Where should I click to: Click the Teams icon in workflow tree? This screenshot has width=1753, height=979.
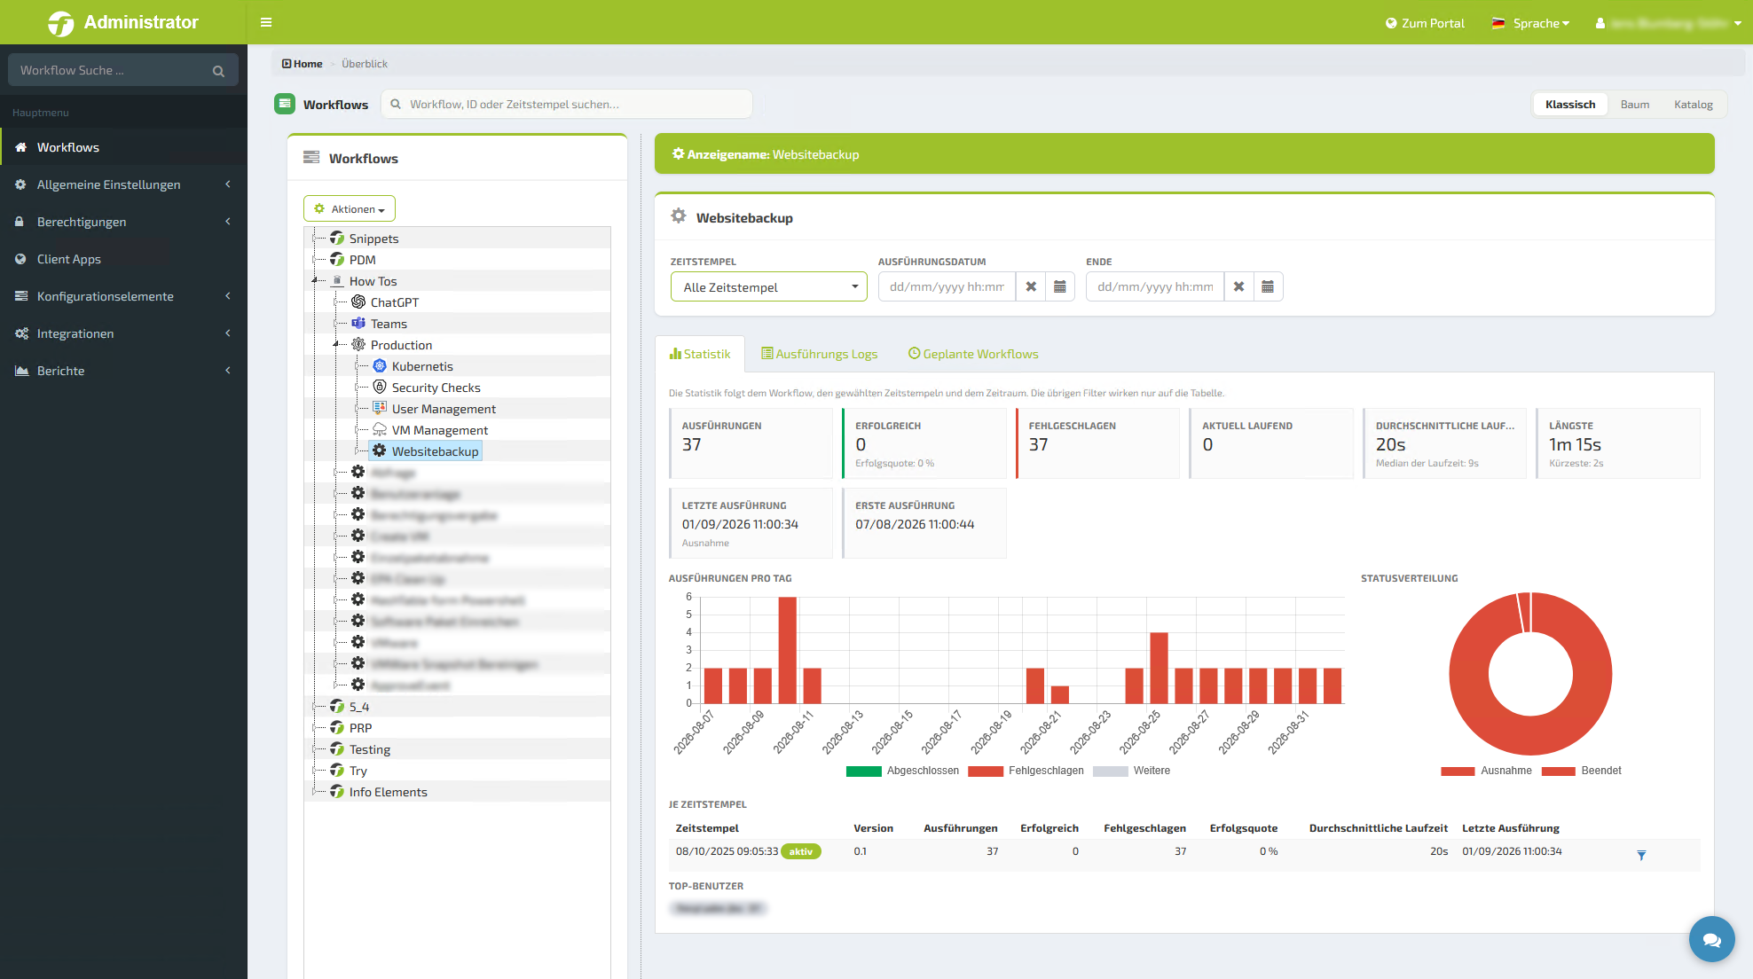click(x=358, y=323)
